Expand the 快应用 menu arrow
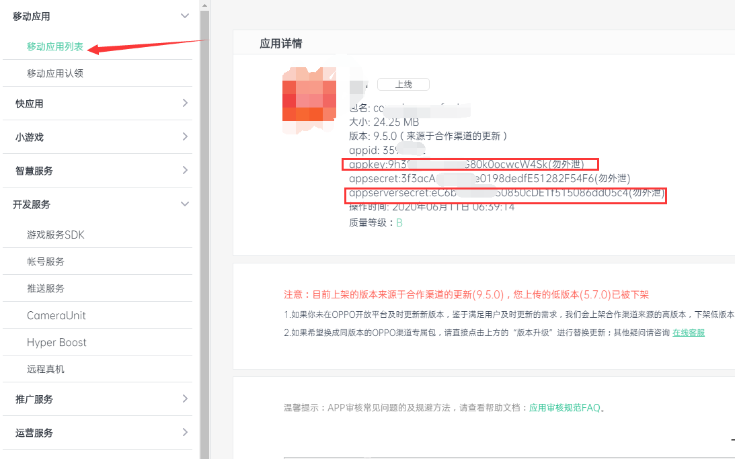The height and width of the screenshot is (459, 735). (185, 103)
